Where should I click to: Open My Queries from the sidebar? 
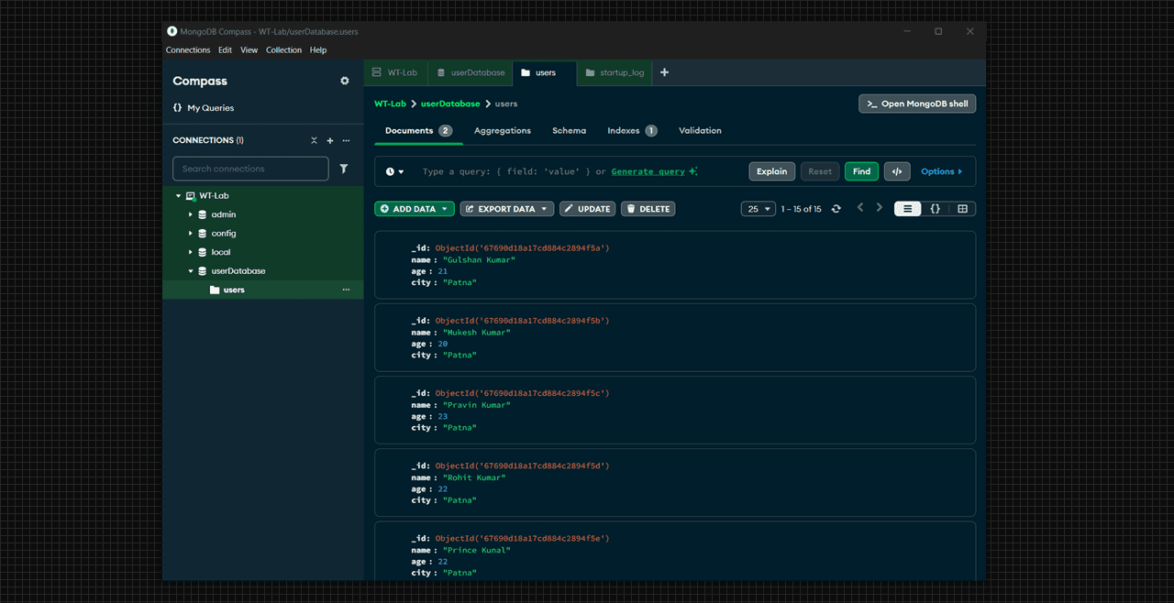210,107
